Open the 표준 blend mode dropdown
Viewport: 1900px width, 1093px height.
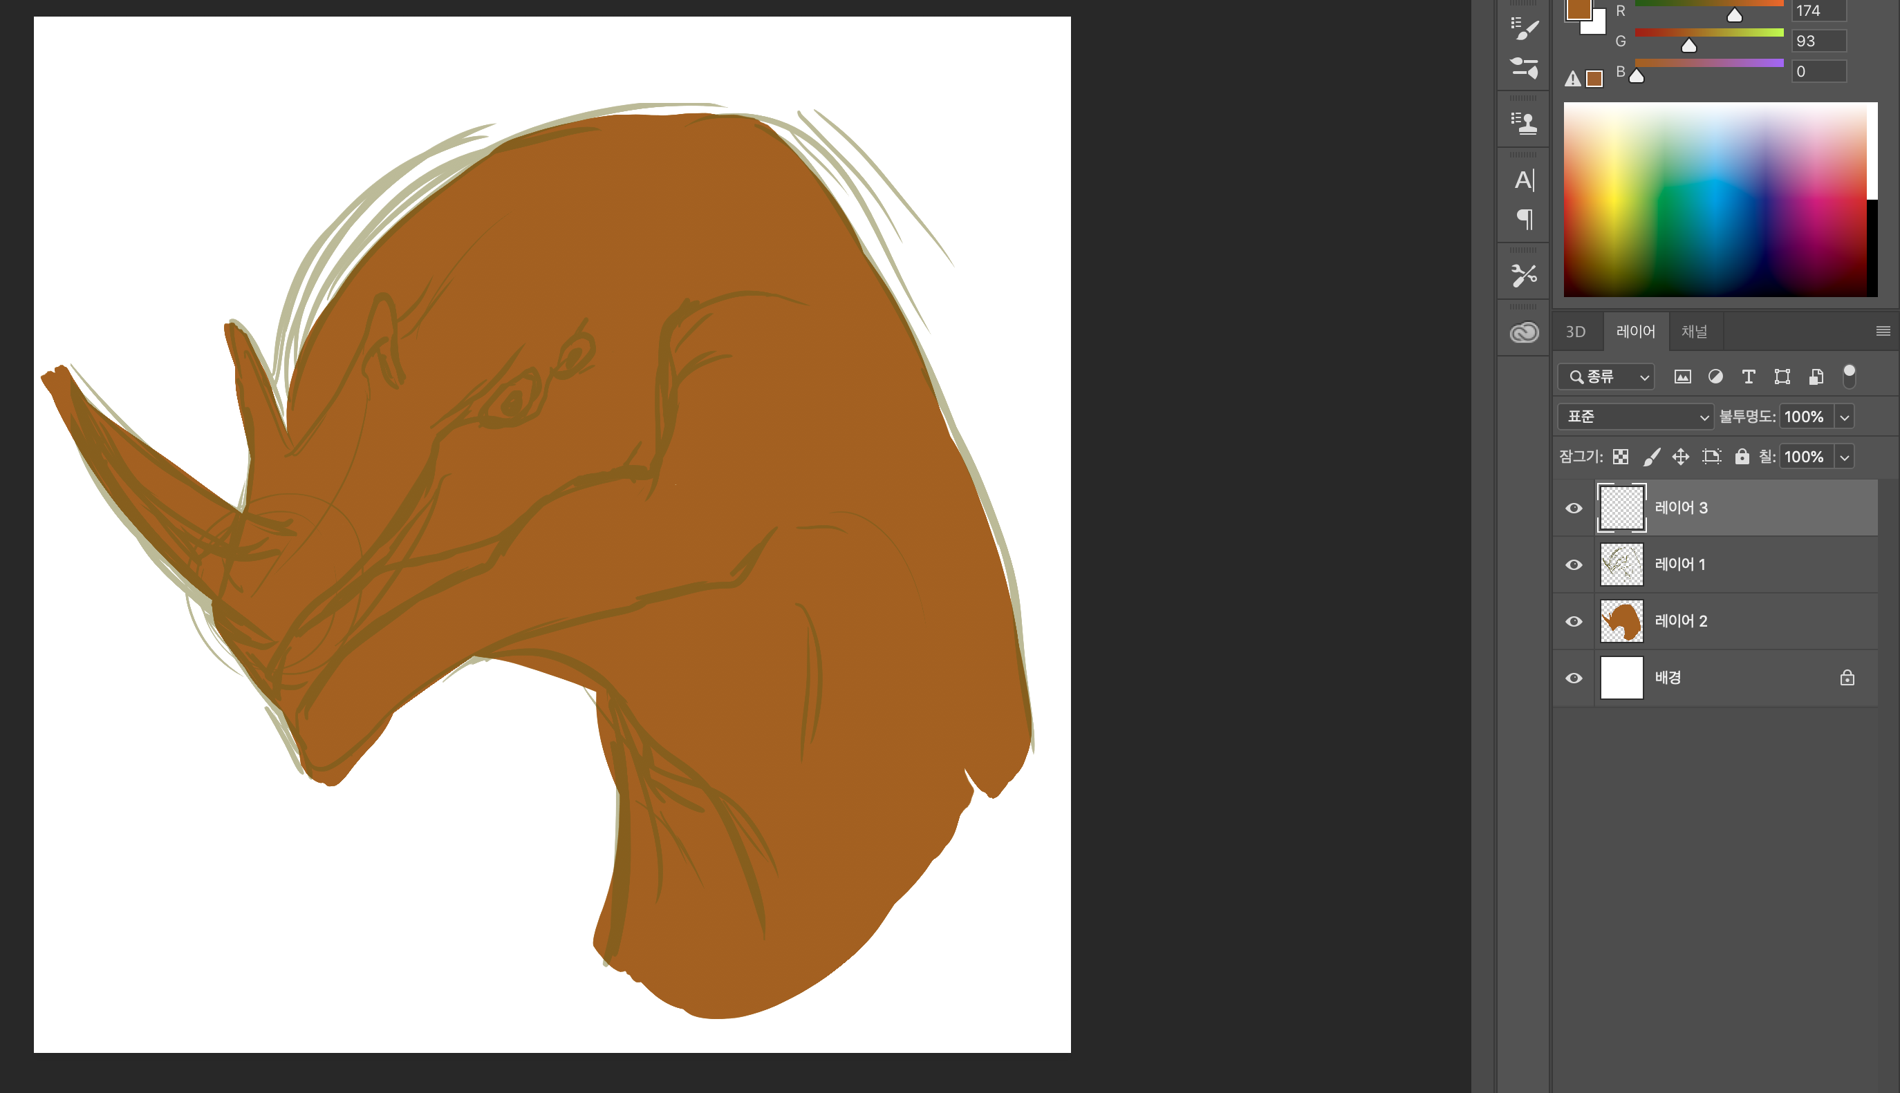point(1635,417)
